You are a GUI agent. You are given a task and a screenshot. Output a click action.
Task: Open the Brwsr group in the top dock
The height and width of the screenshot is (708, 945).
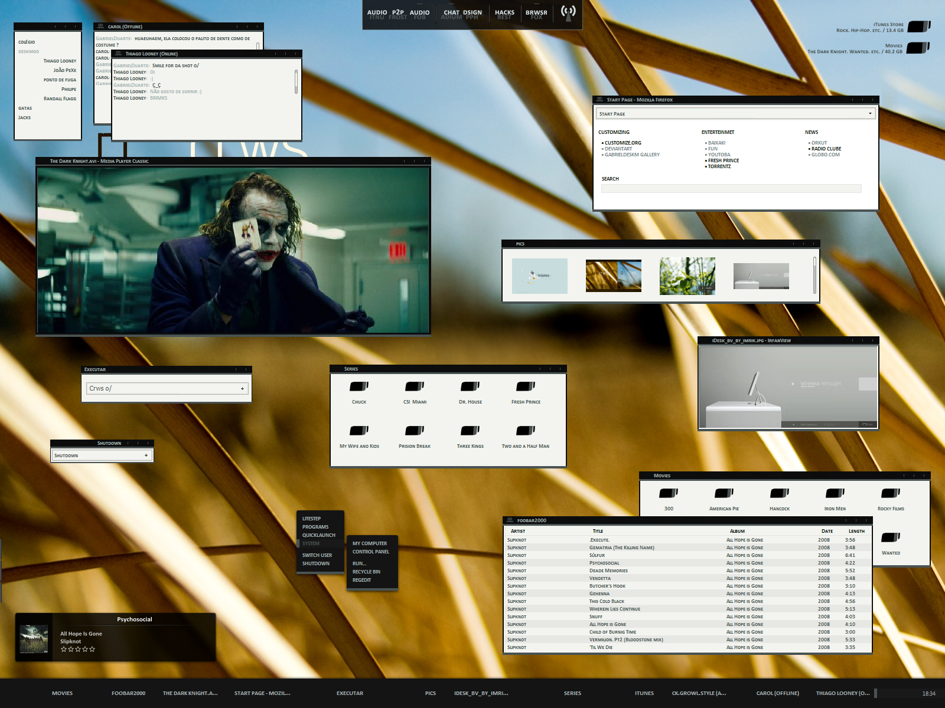[x=536, y=12]
